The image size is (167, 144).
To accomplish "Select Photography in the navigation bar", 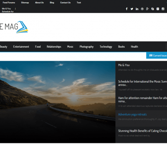I will coord(86,47).
